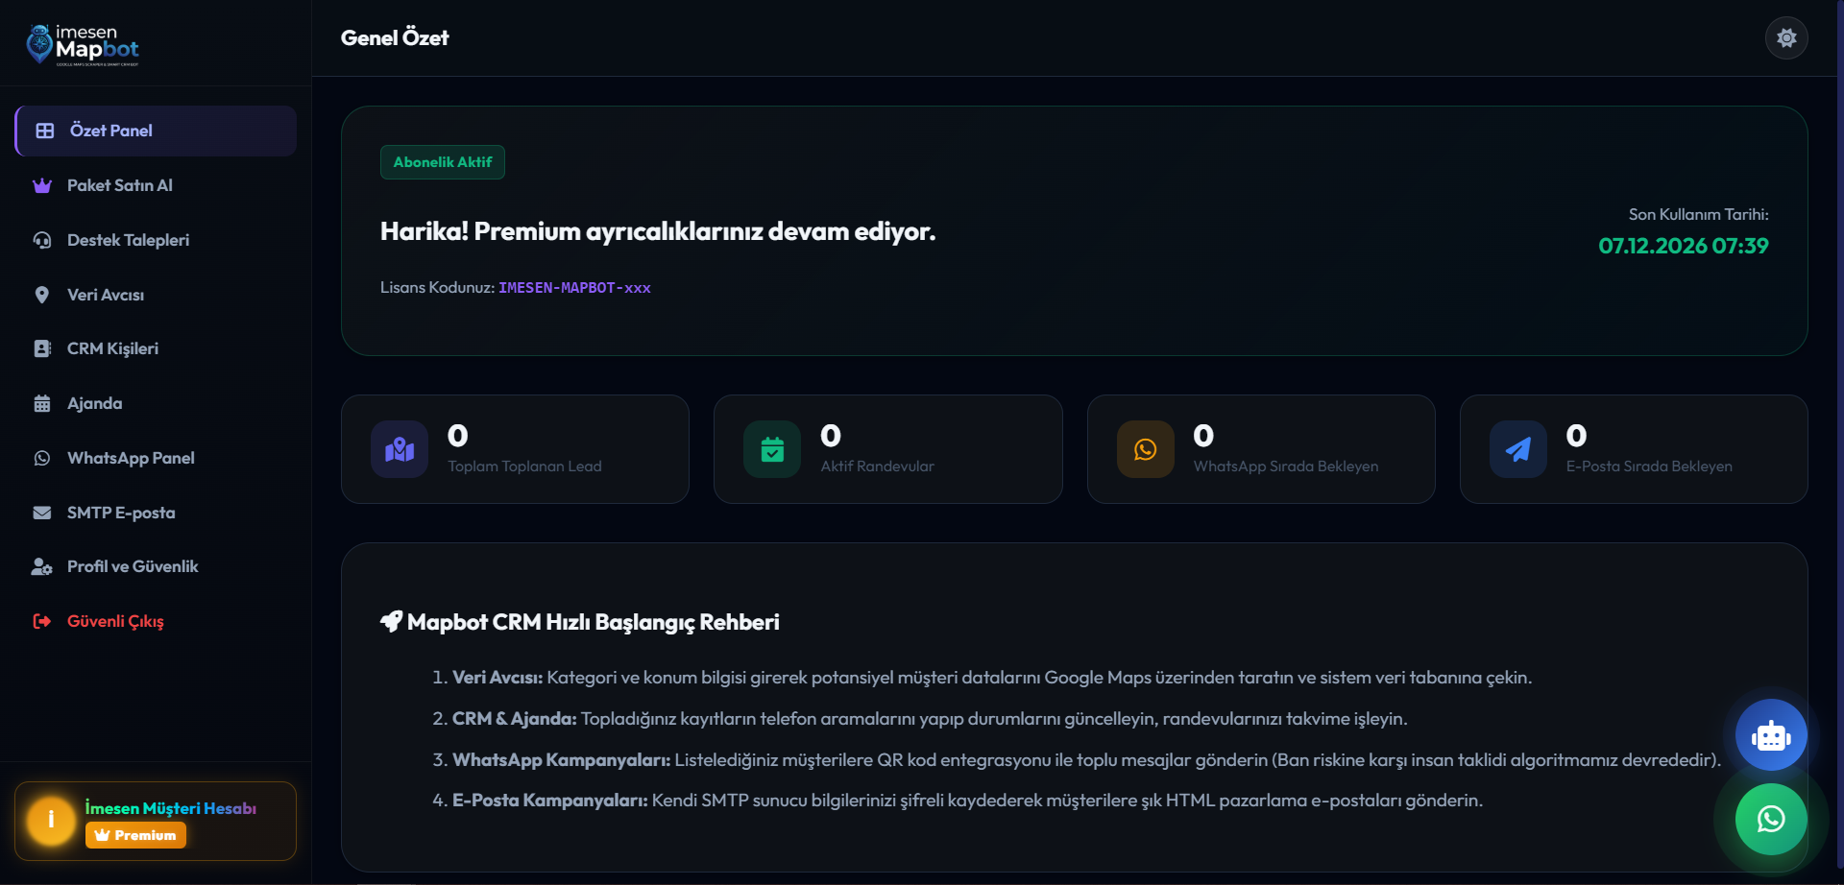Click the WhatsApp icon in the sidebar

click(x=42, y=458)
